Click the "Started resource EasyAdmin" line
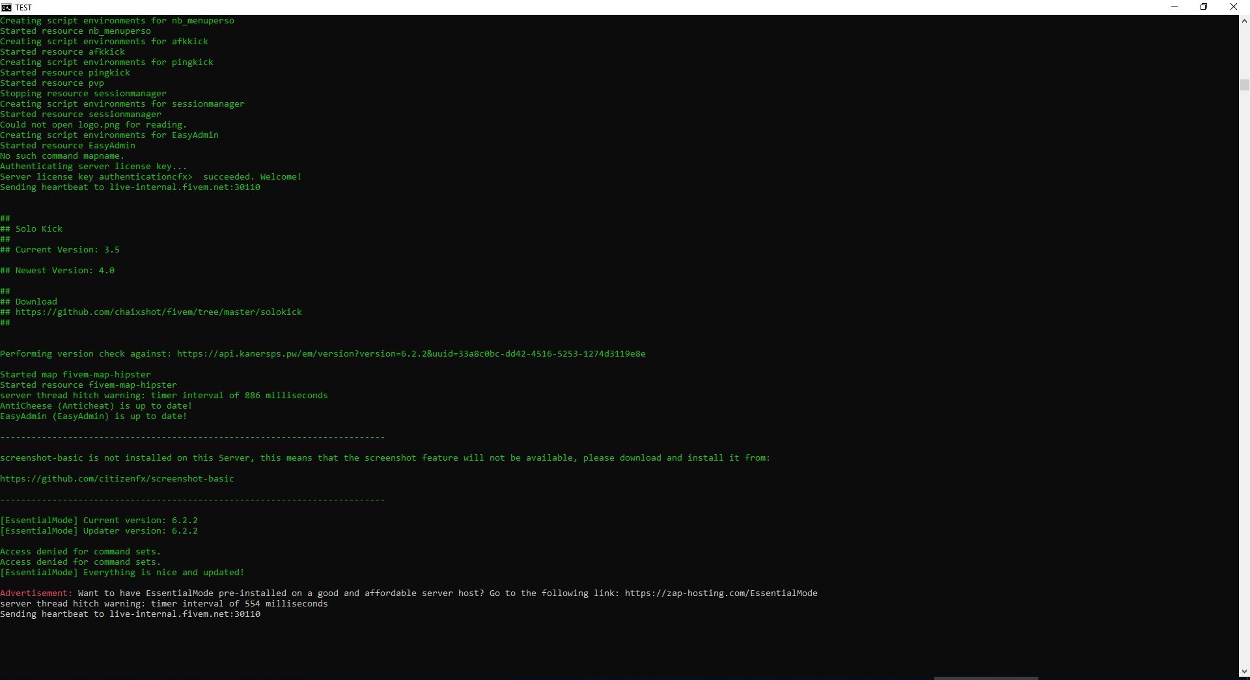 pyautogui.click(x=68, y=146)
